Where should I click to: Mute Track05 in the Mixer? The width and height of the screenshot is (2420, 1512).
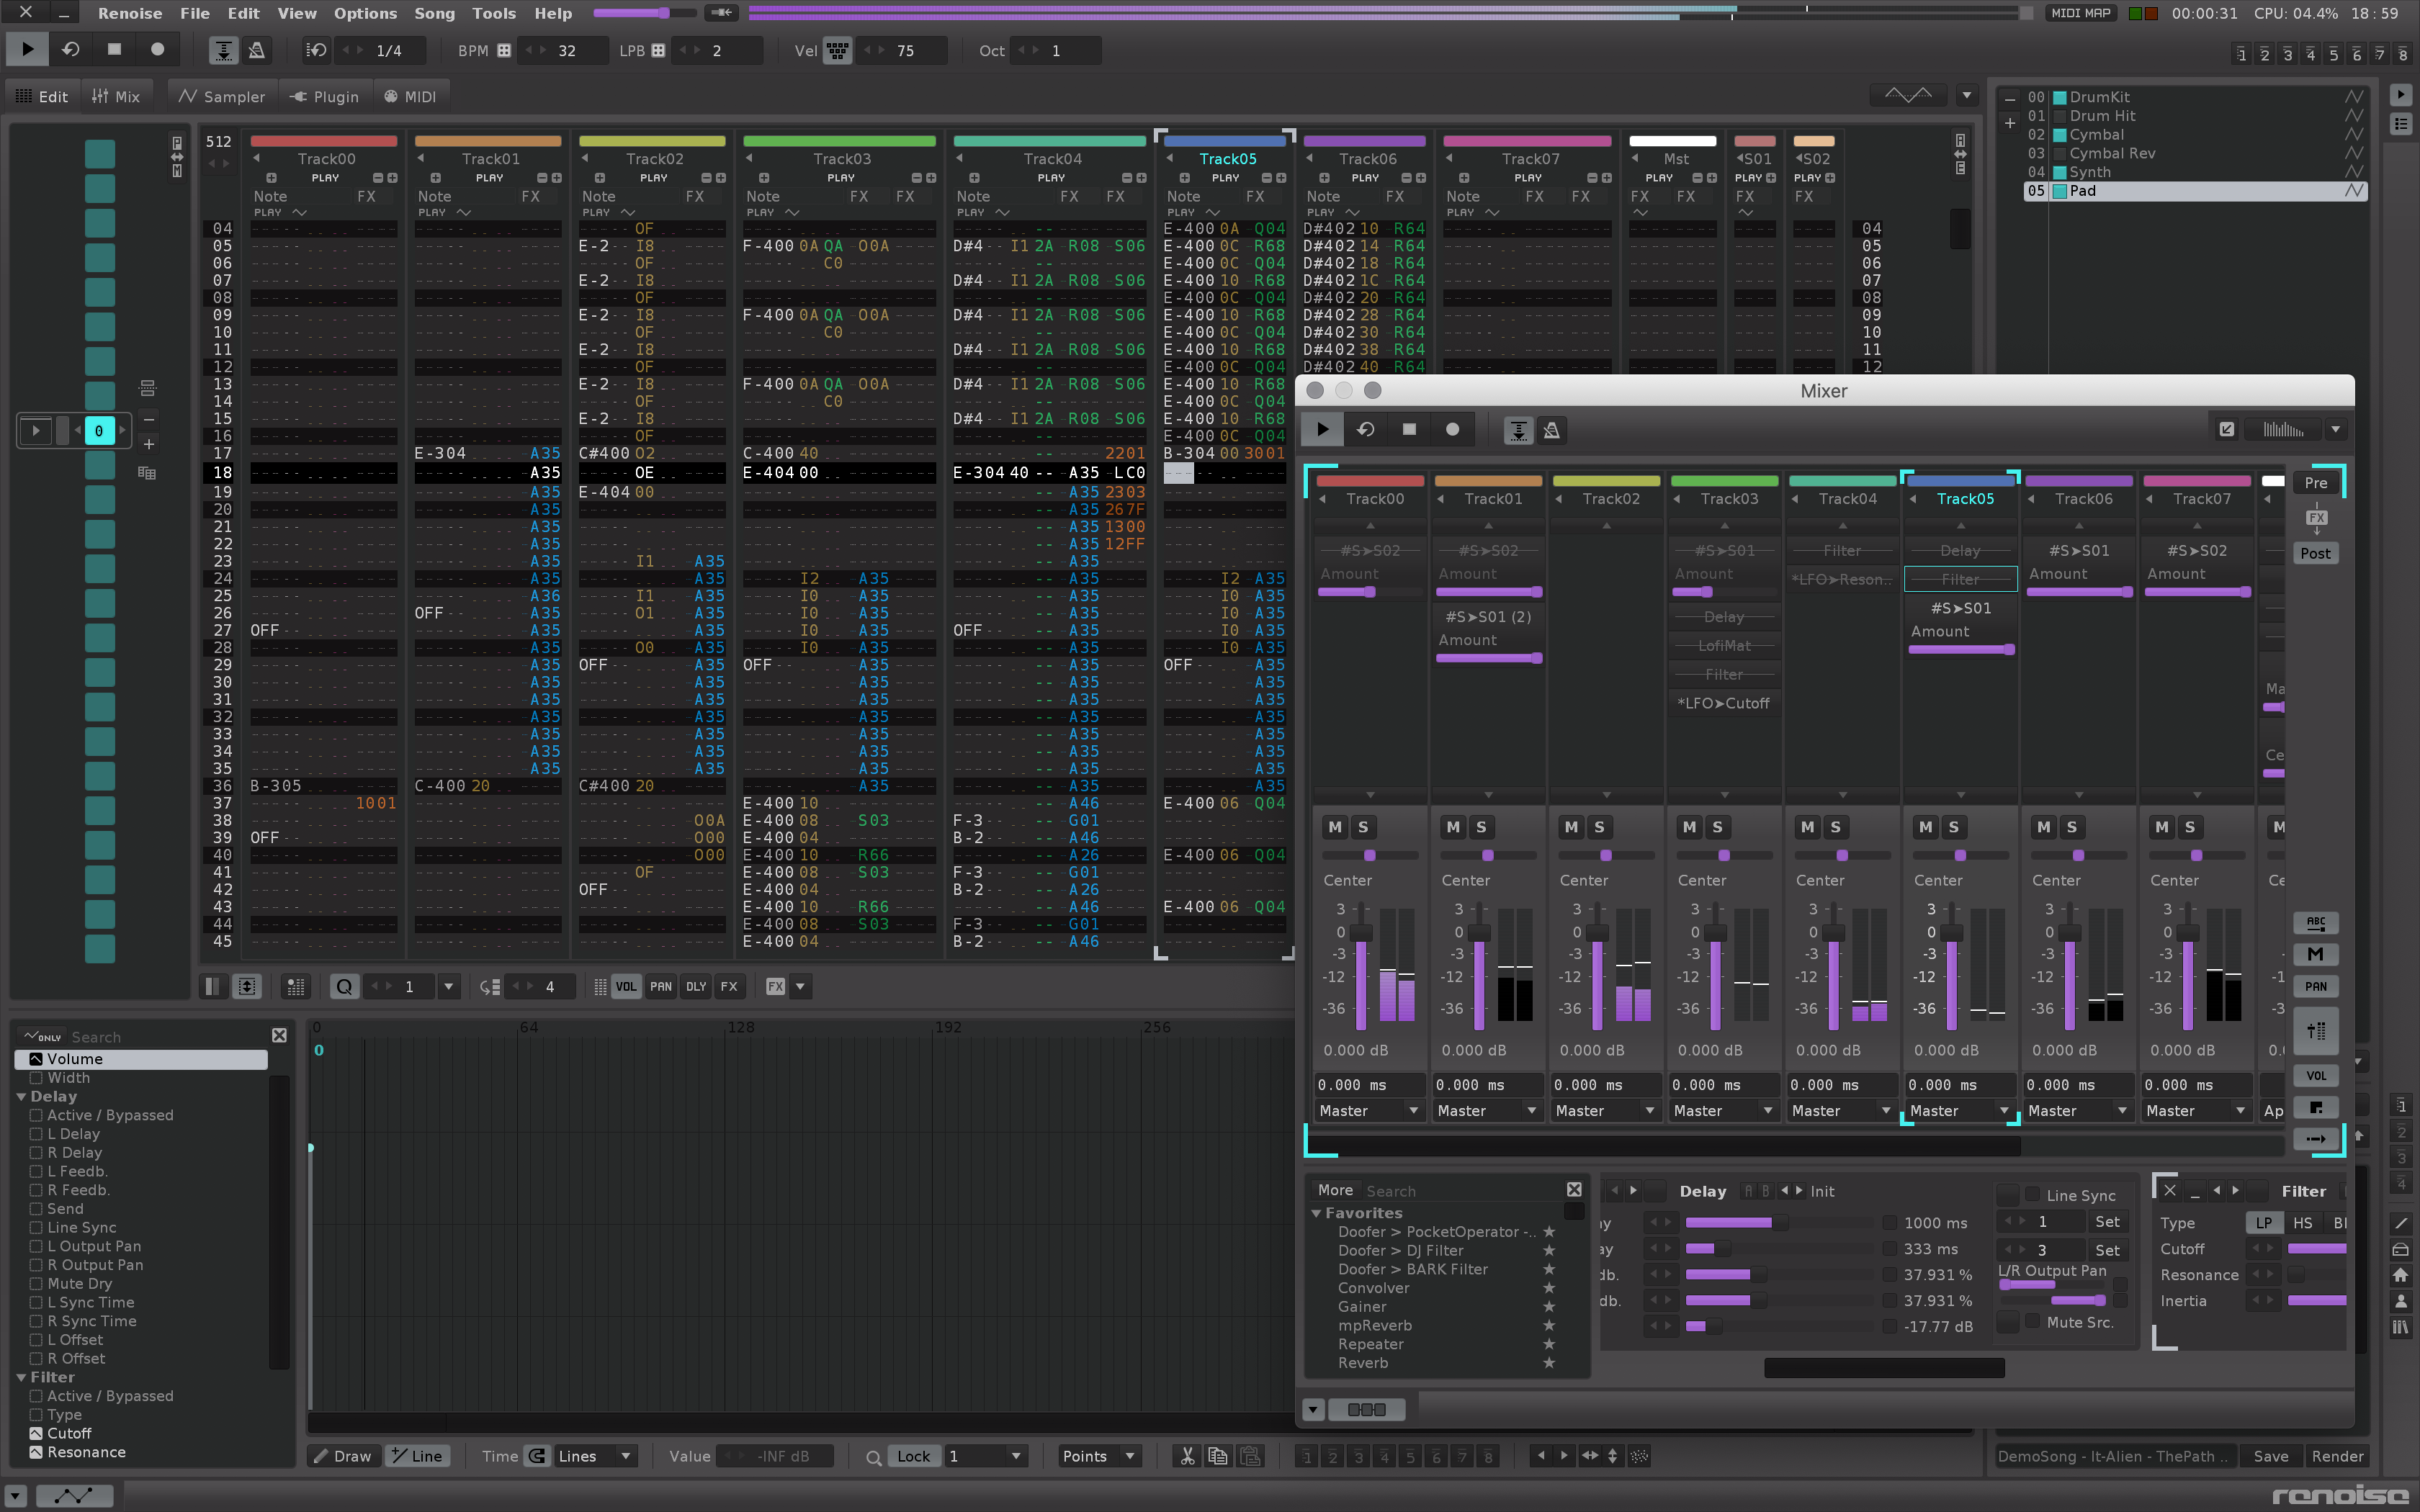click(x=1926, y=827)
